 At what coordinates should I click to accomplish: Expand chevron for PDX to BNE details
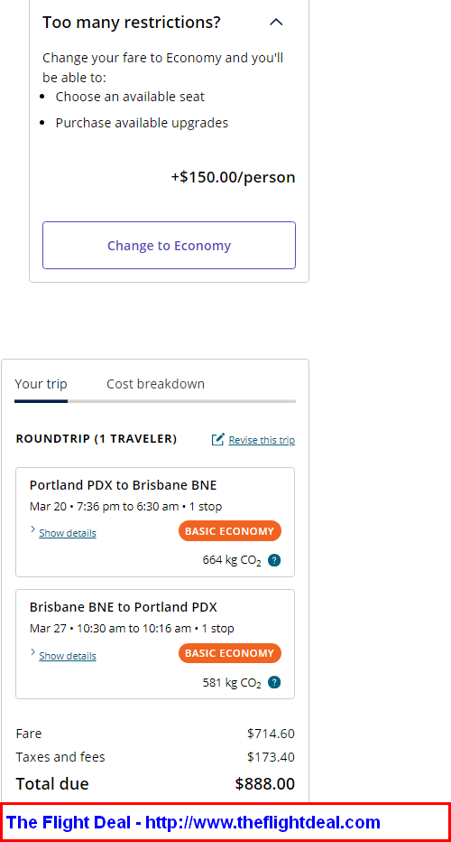click(32, 530)
